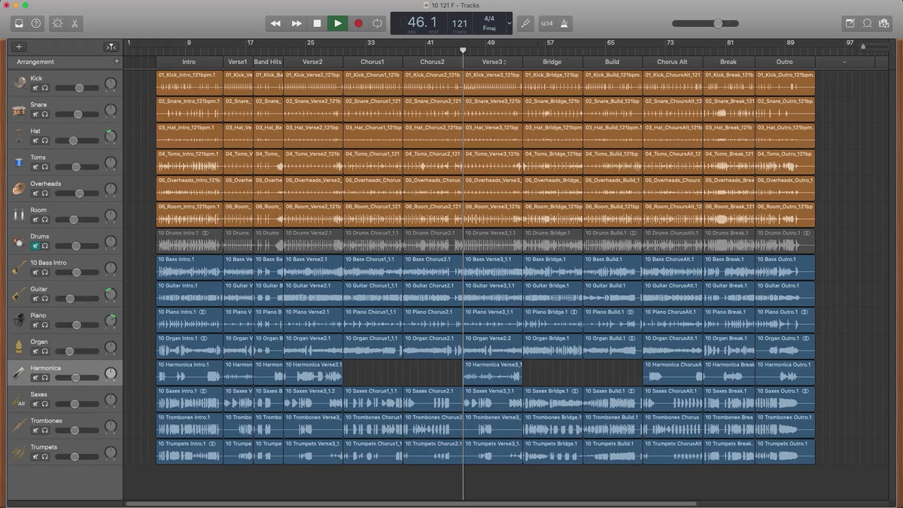The image size is (903, 508).
Task: Select the Chorus1 arrangement marker
Action: (x=372, y=62)
